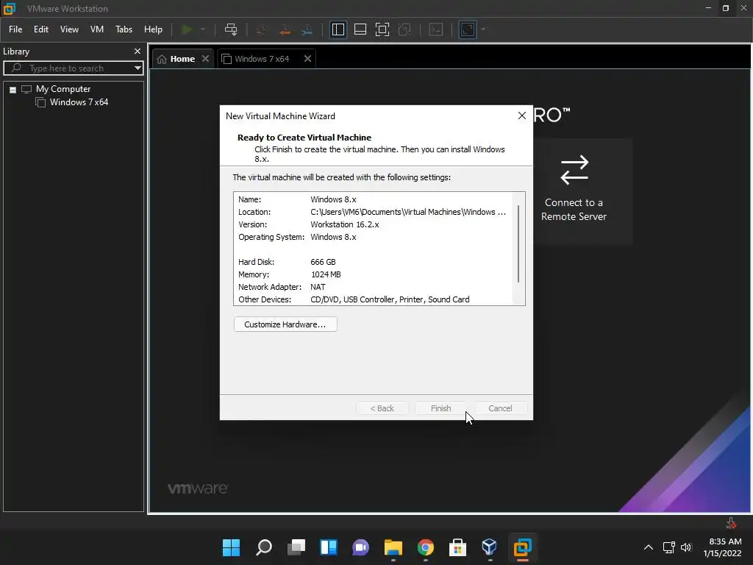Open Microsoft Store from taskbar
Viewport: 753px width, 565px height.
[x=457, y=547]
